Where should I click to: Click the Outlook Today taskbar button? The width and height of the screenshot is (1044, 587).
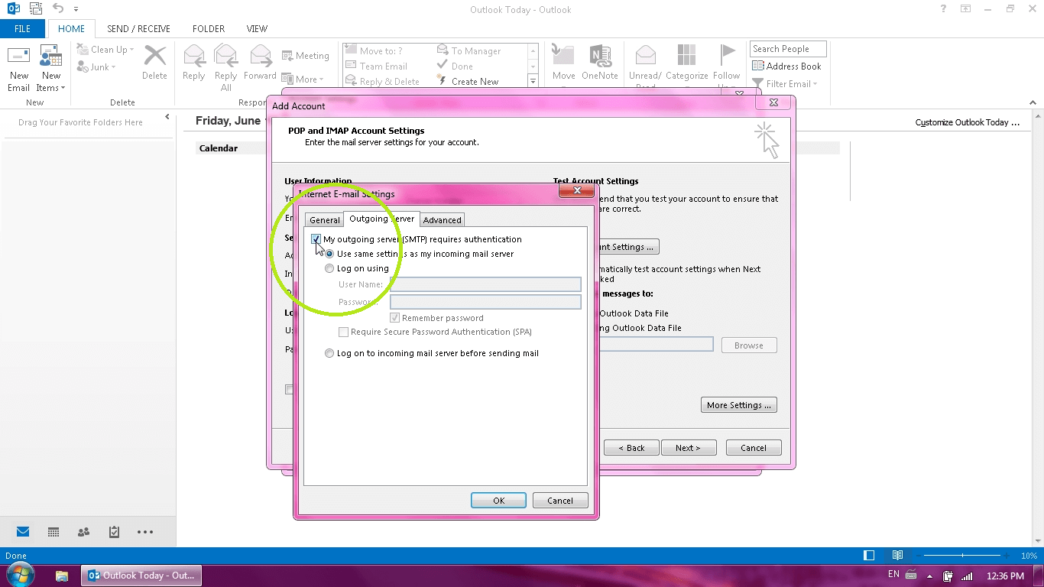point(141,576)
